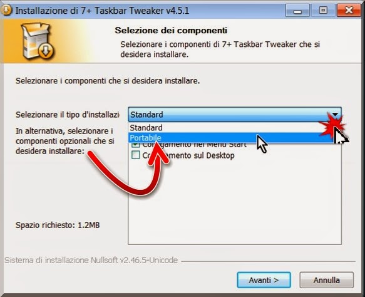
Task: Click the Collegamento sul Desktop label text
Action: 188,155
